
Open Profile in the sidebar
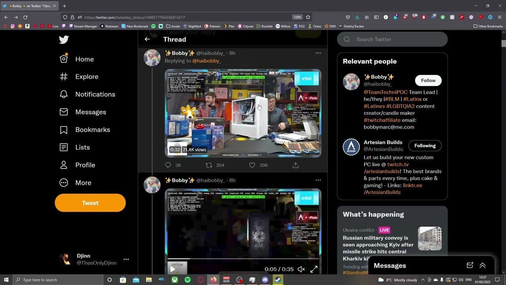[x=77, y=165]
